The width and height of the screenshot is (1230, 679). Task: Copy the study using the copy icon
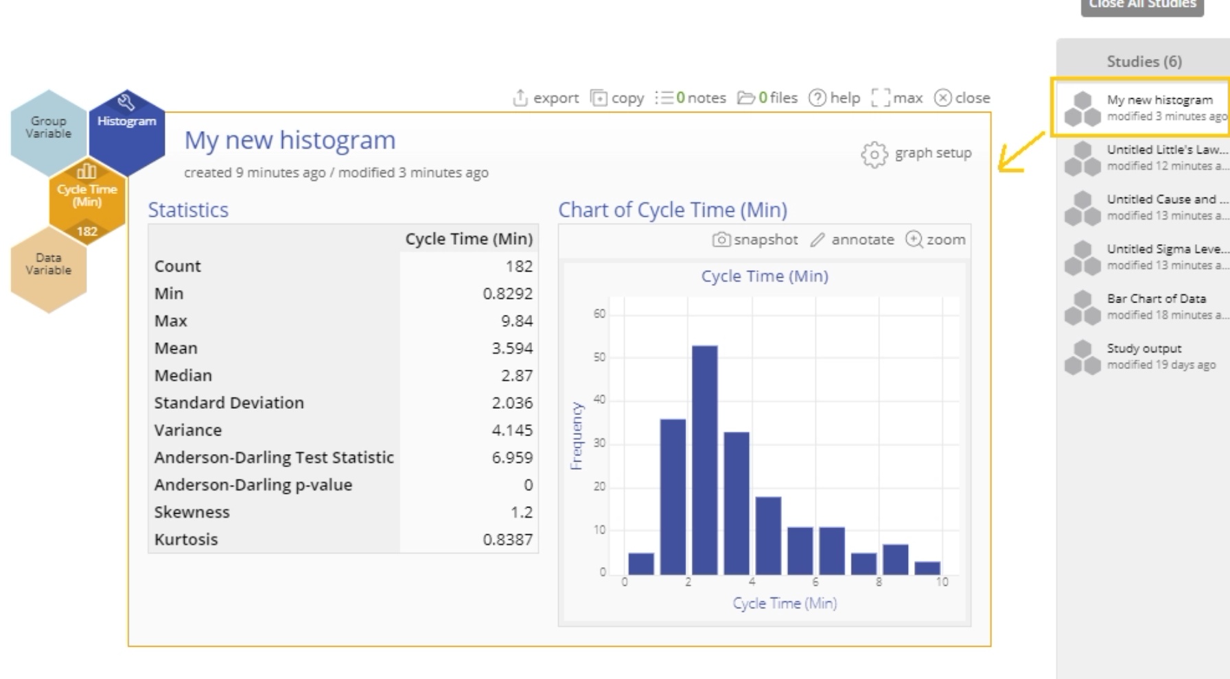point(599,98)
